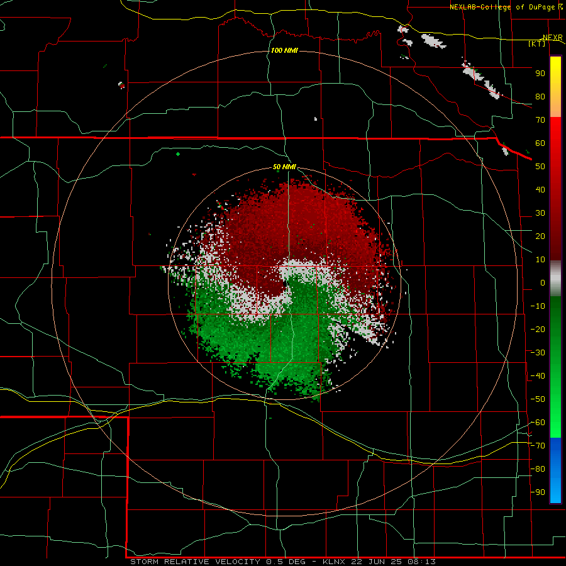This screenshot has height=566, width=566.
Task: Click the [KT] units label
Action: click(537, 43)
